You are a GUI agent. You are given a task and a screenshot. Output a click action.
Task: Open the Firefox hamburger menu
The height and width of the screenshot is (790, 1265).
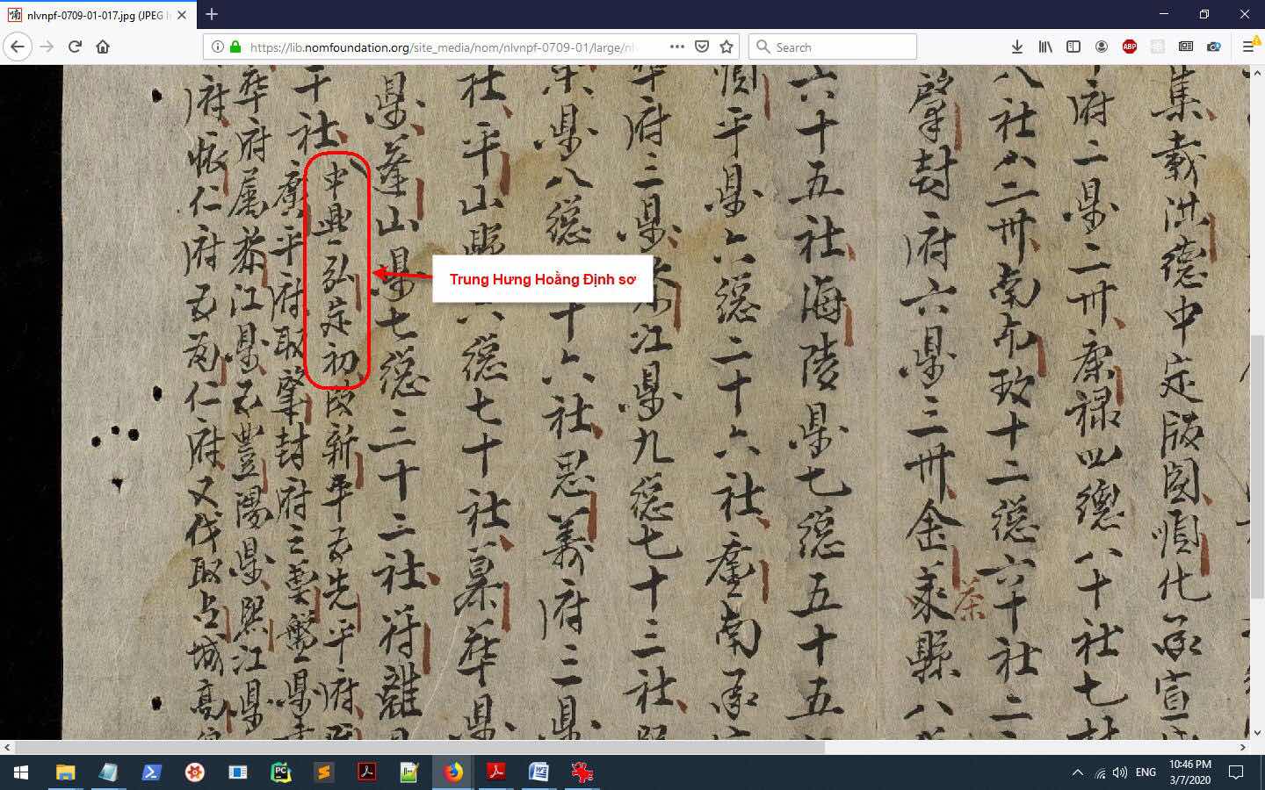(1248, 47)
